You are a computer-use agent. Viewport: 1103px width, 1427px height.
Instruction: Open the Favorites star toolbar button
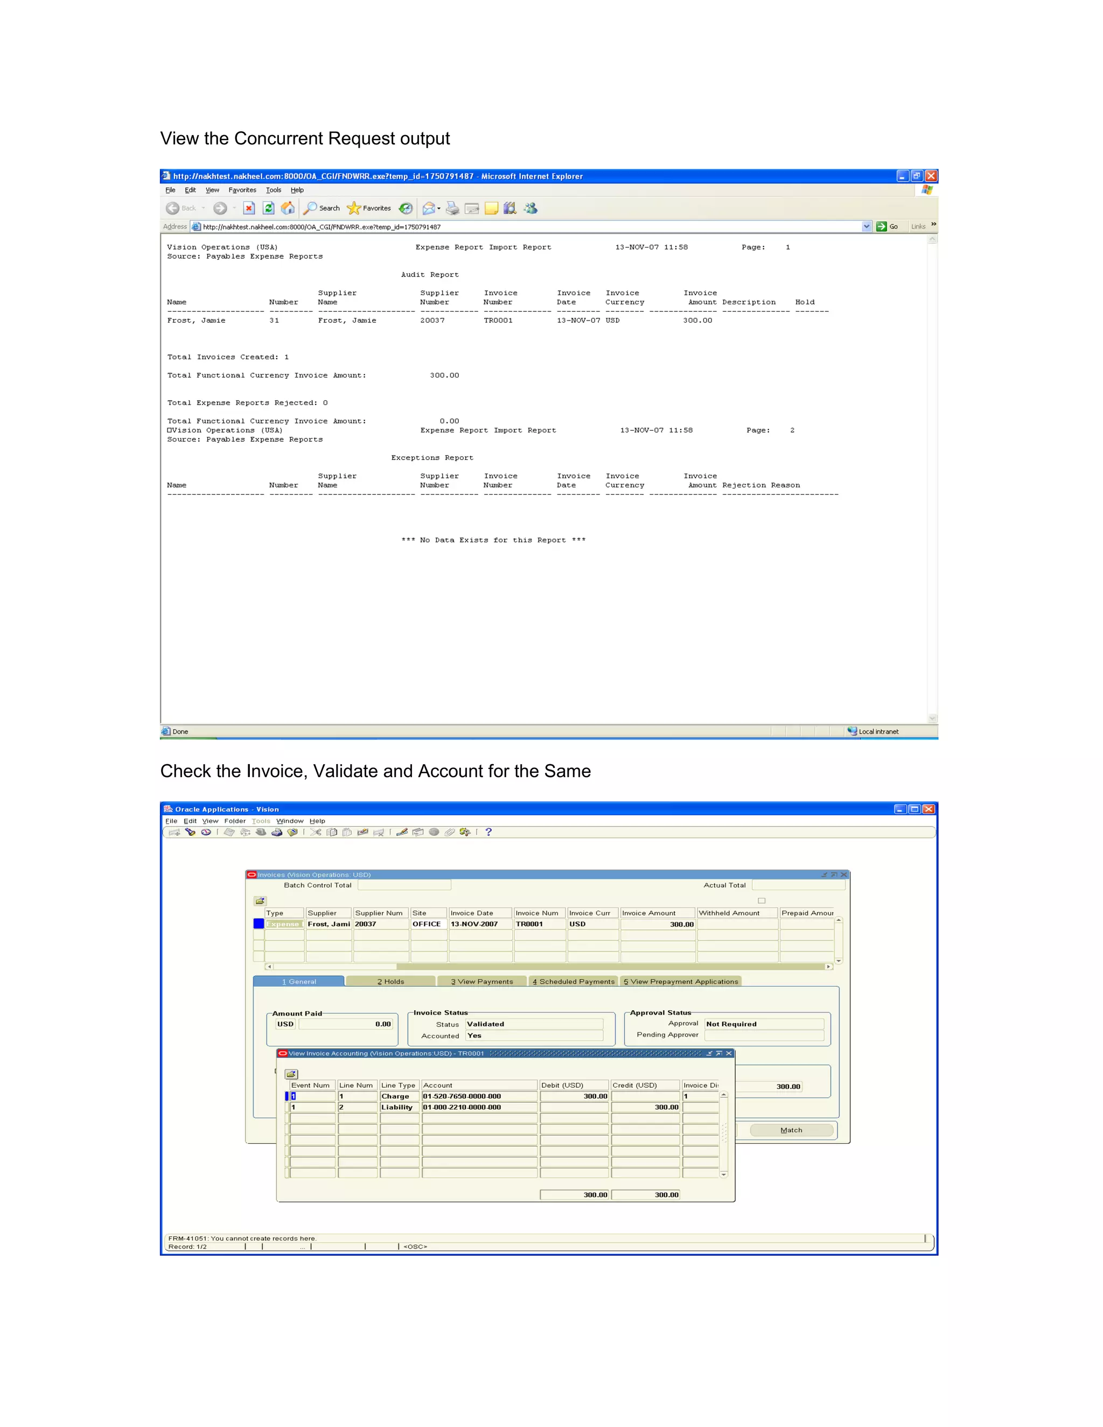(369, 208)
